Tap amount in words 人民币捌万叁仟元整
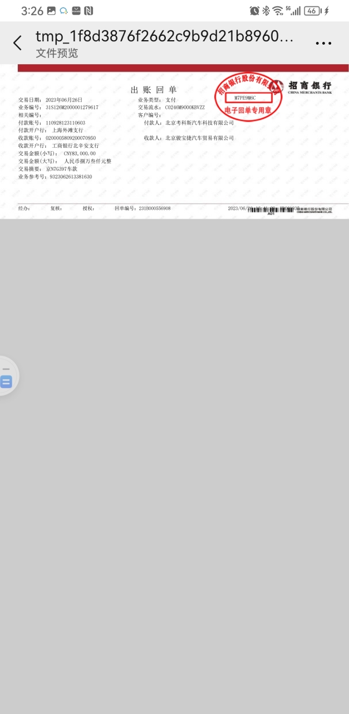This screenshot has width=349, height=714. 88,161
